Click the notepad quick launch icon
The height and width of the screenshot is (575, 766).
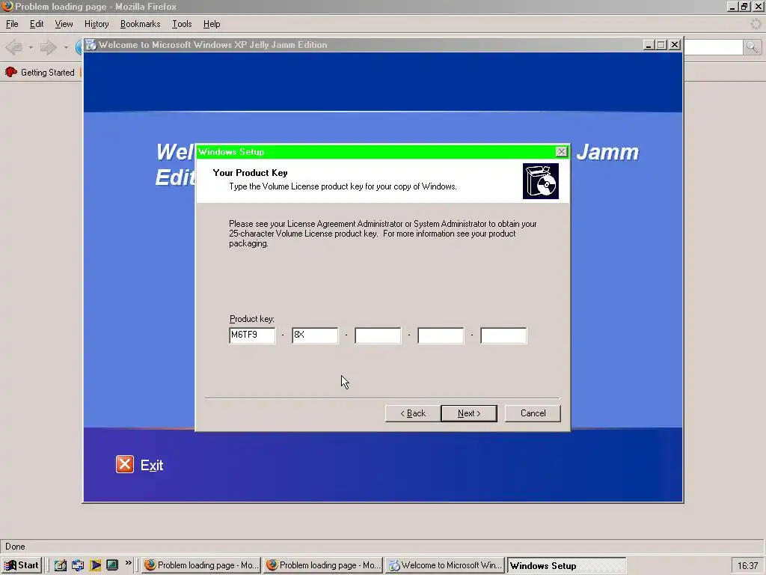[60, 565]
